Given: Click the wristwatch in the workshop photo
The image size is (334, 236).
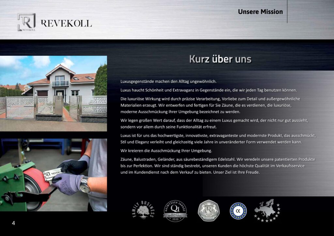Looking at the screenshot, I should point(85,184).
